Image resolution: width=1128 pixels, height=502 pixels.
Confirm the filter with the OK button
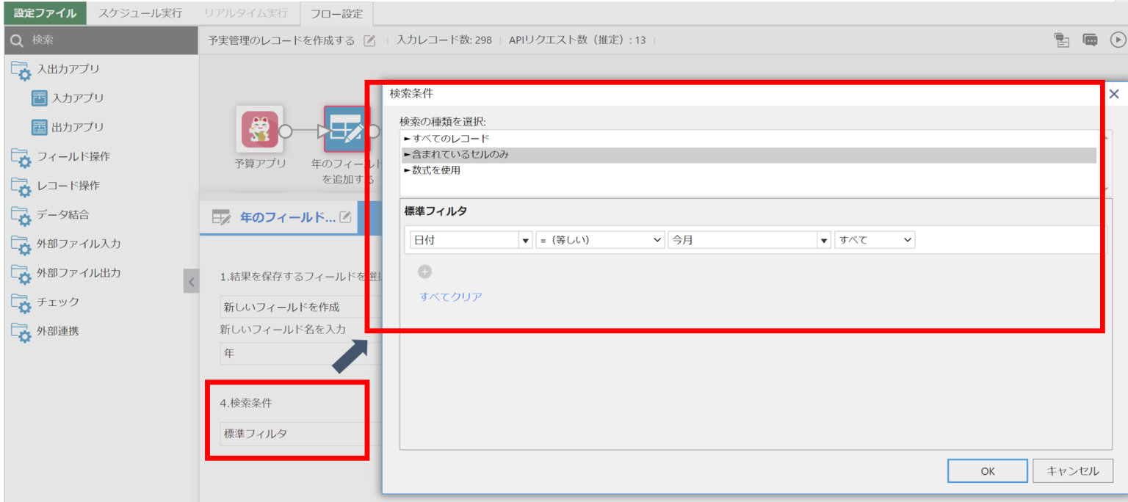click(x=987, y=470)
